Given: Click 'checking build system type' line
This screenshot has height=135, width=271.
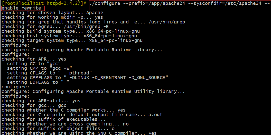Looking at the screenshot, I should point(71,31).
